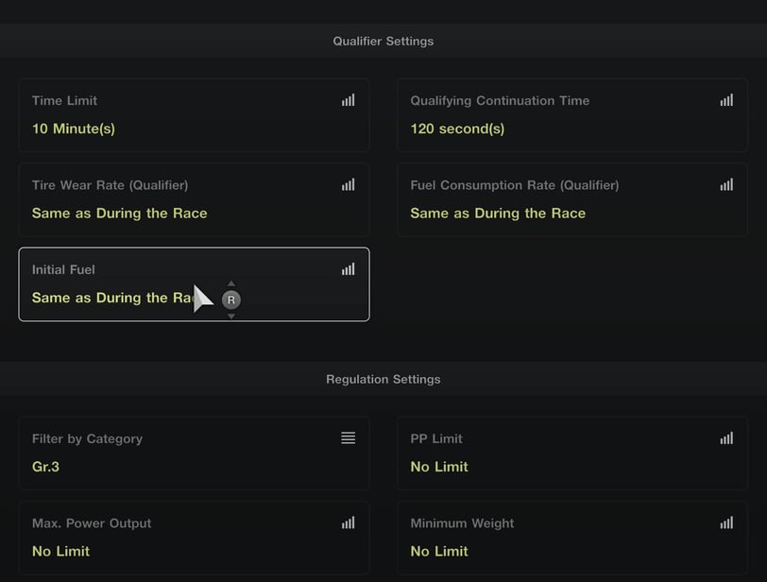Viewport: 767px width, 582px height.
Task: Click the bar icon on Time Limit
Action: click(348, 100)
